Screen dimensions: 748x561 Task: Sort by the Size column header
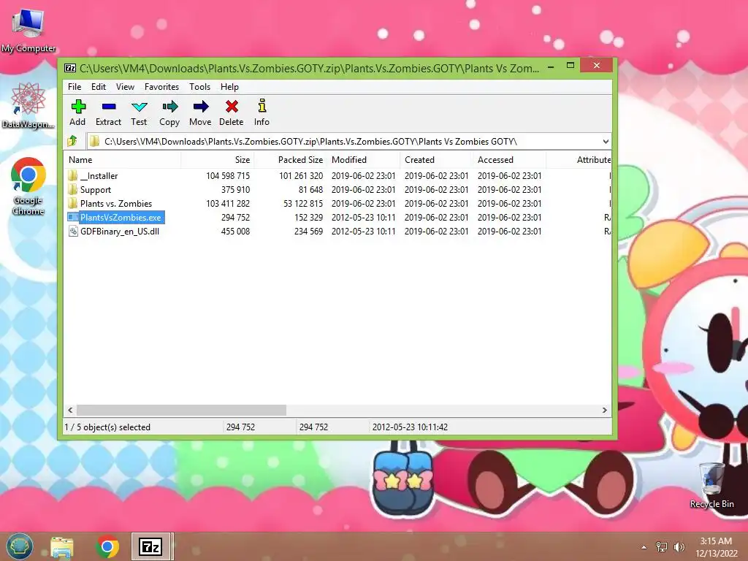(218, 160)
